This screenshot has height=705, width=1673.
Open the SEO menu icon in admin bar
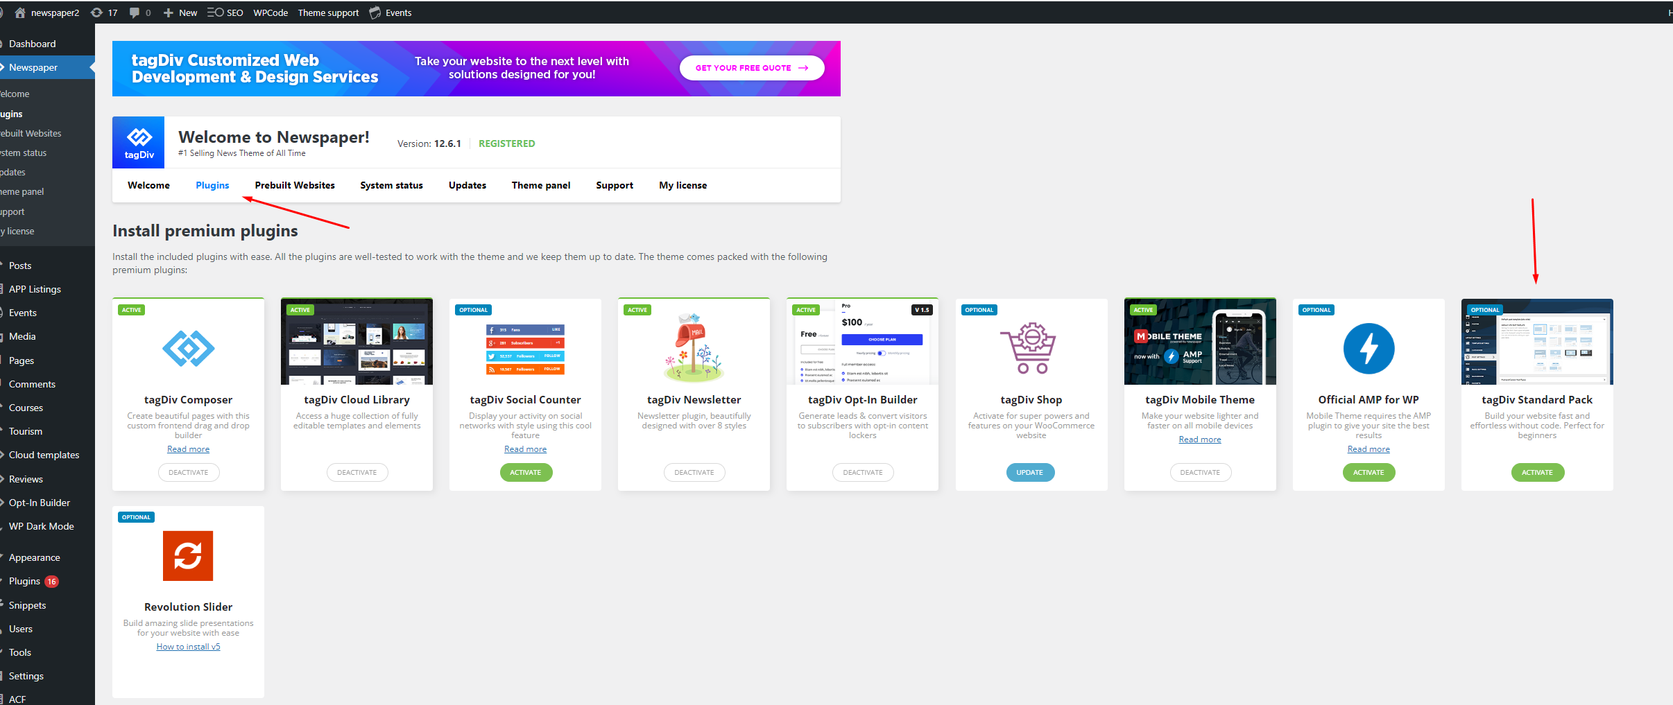click(215, 12)
